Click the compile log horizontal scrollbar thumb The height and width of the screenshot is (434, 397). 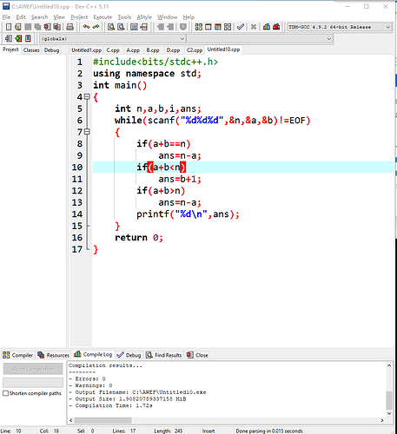point(103,420)
